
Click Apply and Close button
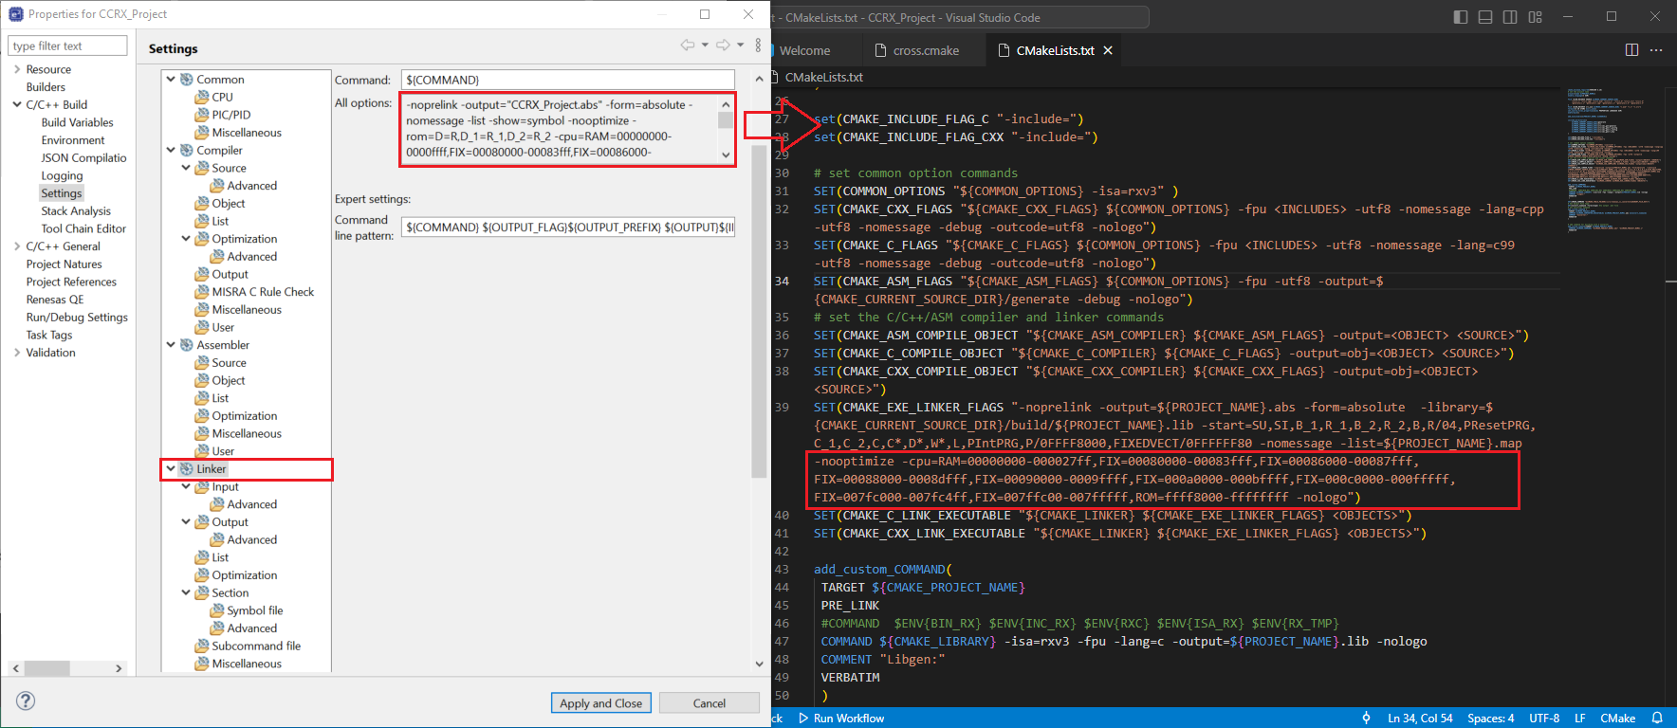tap(601, 702)
